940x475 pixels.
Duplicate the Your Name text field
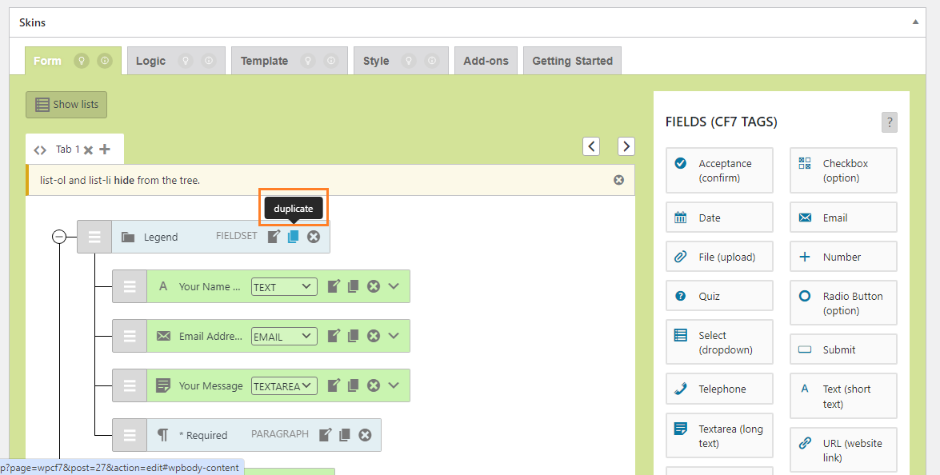pyautogui.click(x=354, y=286)
